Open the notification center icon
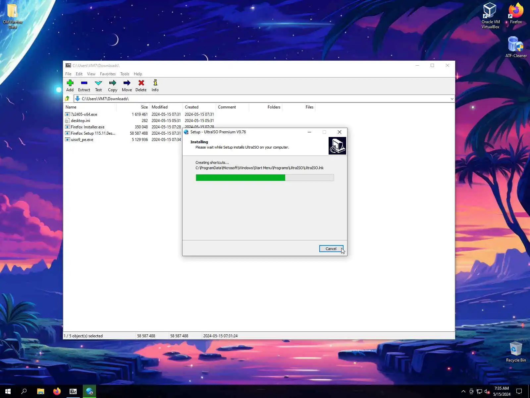Viewport: 530px width, 398px height. point(519,391)
